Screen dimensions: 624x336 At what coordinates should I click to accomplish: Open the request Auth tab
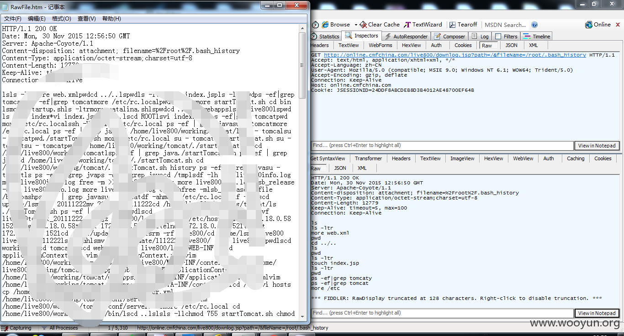point(436,45)
